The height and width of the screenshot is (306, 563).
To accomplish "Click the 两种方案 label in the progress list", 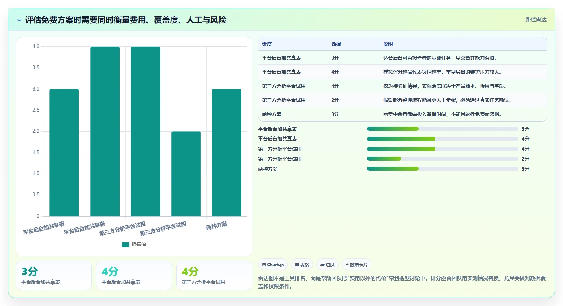I will tap(268, 169).
